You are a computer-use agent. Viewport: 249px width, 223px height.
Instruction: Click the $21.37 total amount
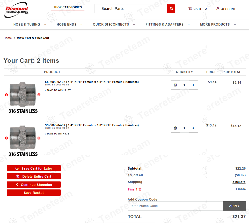(239, 217)
